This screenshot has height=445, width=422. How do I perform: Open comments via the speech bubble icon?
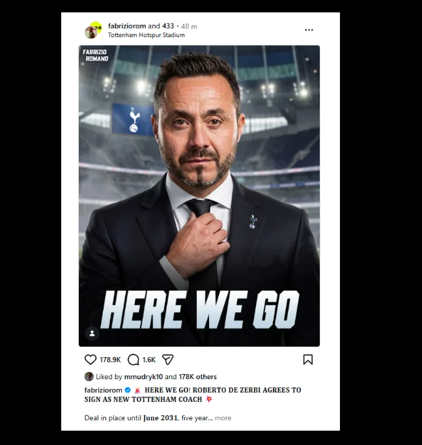(134, 360)
